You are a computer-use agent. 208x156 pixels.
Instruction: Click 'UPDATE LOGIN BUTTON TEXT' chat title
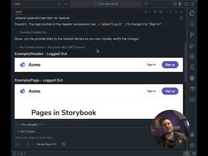point(43,18)
